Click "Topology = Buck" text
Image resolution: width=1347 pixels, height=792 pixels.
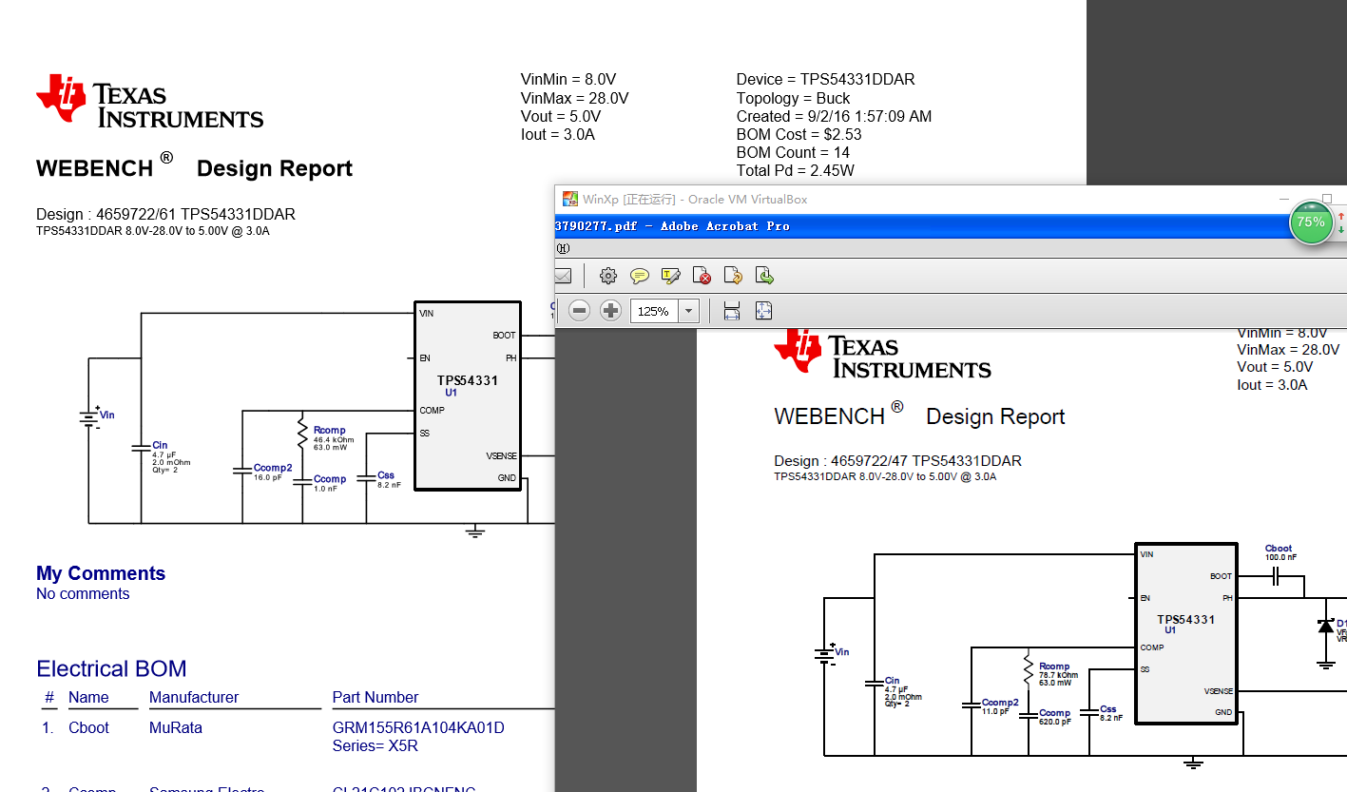[793, 98]
